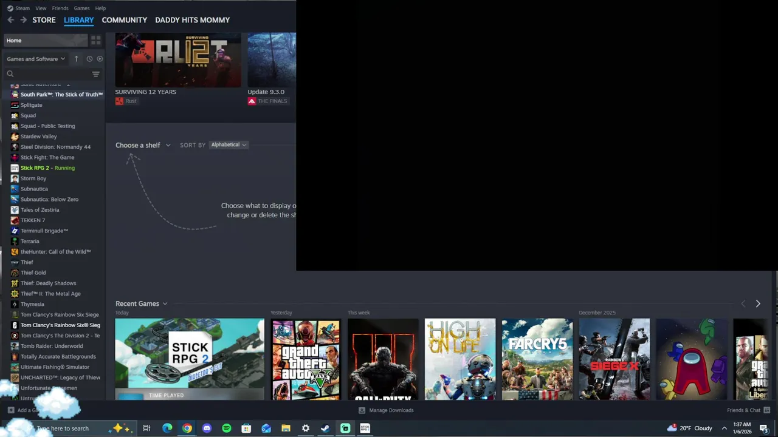This screenshot has width=778, height=437.
Task: Toggle the recent activity clock filter
Action: (x=89, y=59)
